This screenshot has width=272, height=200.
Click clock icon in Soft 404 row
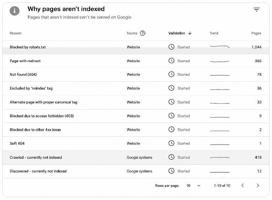tap(171, 143)
